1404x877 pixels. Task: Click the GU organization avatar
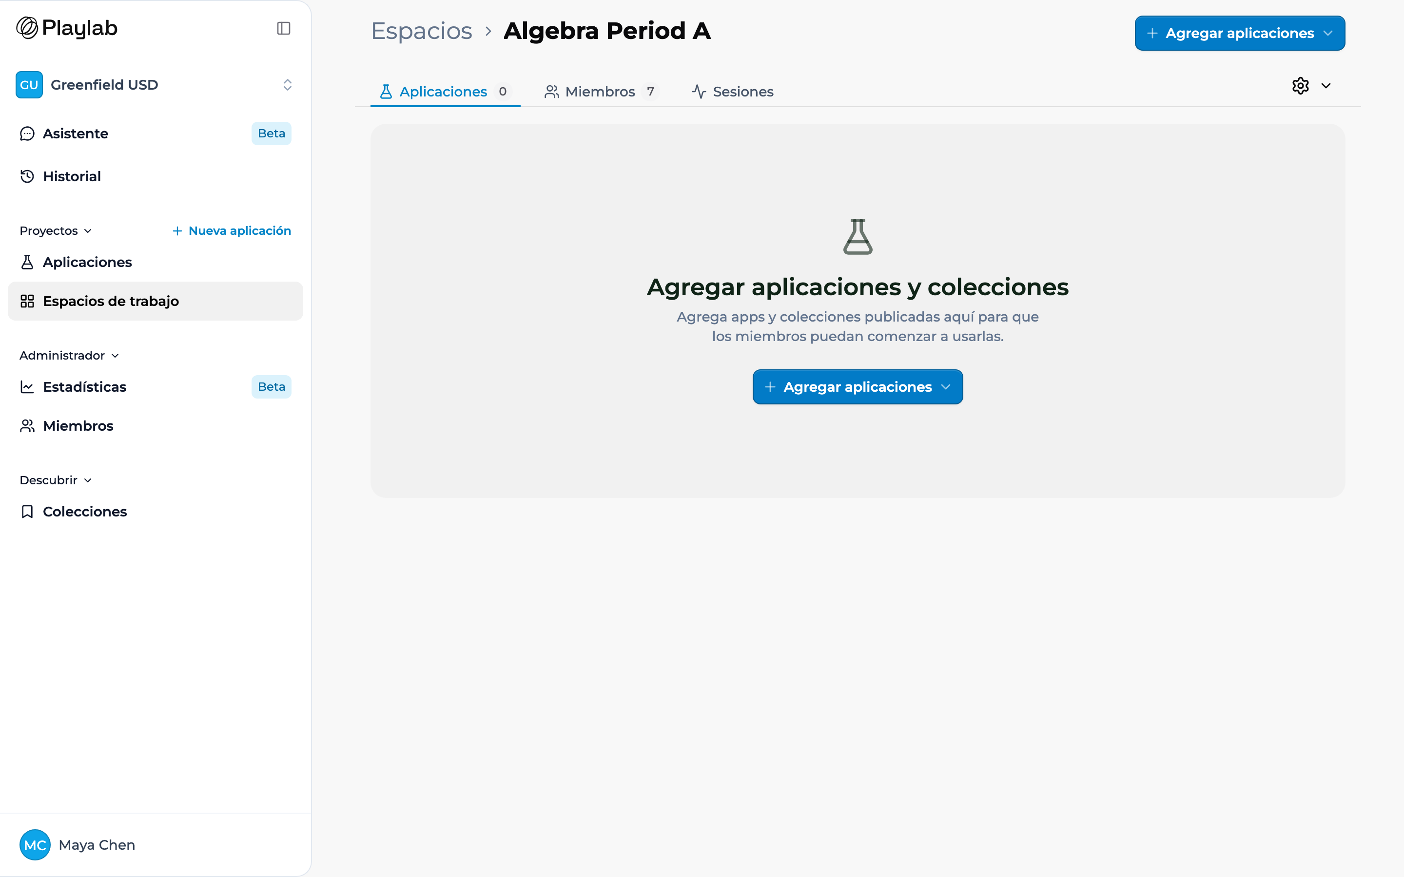point(29,85)
